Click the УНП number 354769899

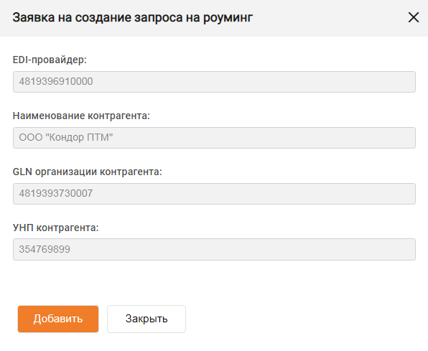tap(45, 249)
